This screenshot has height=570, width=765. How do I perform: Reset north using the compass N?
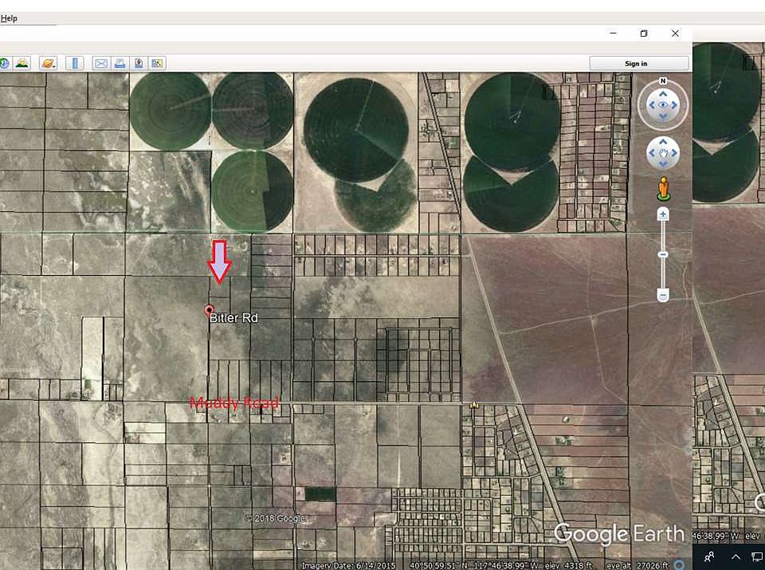point(663,81)
